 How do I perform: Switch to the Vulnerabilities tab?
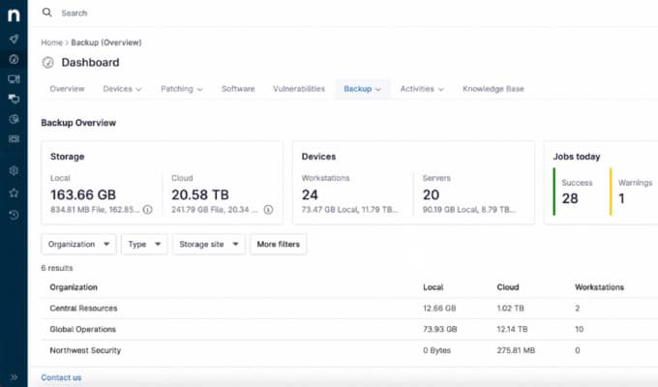pos(299,89)
